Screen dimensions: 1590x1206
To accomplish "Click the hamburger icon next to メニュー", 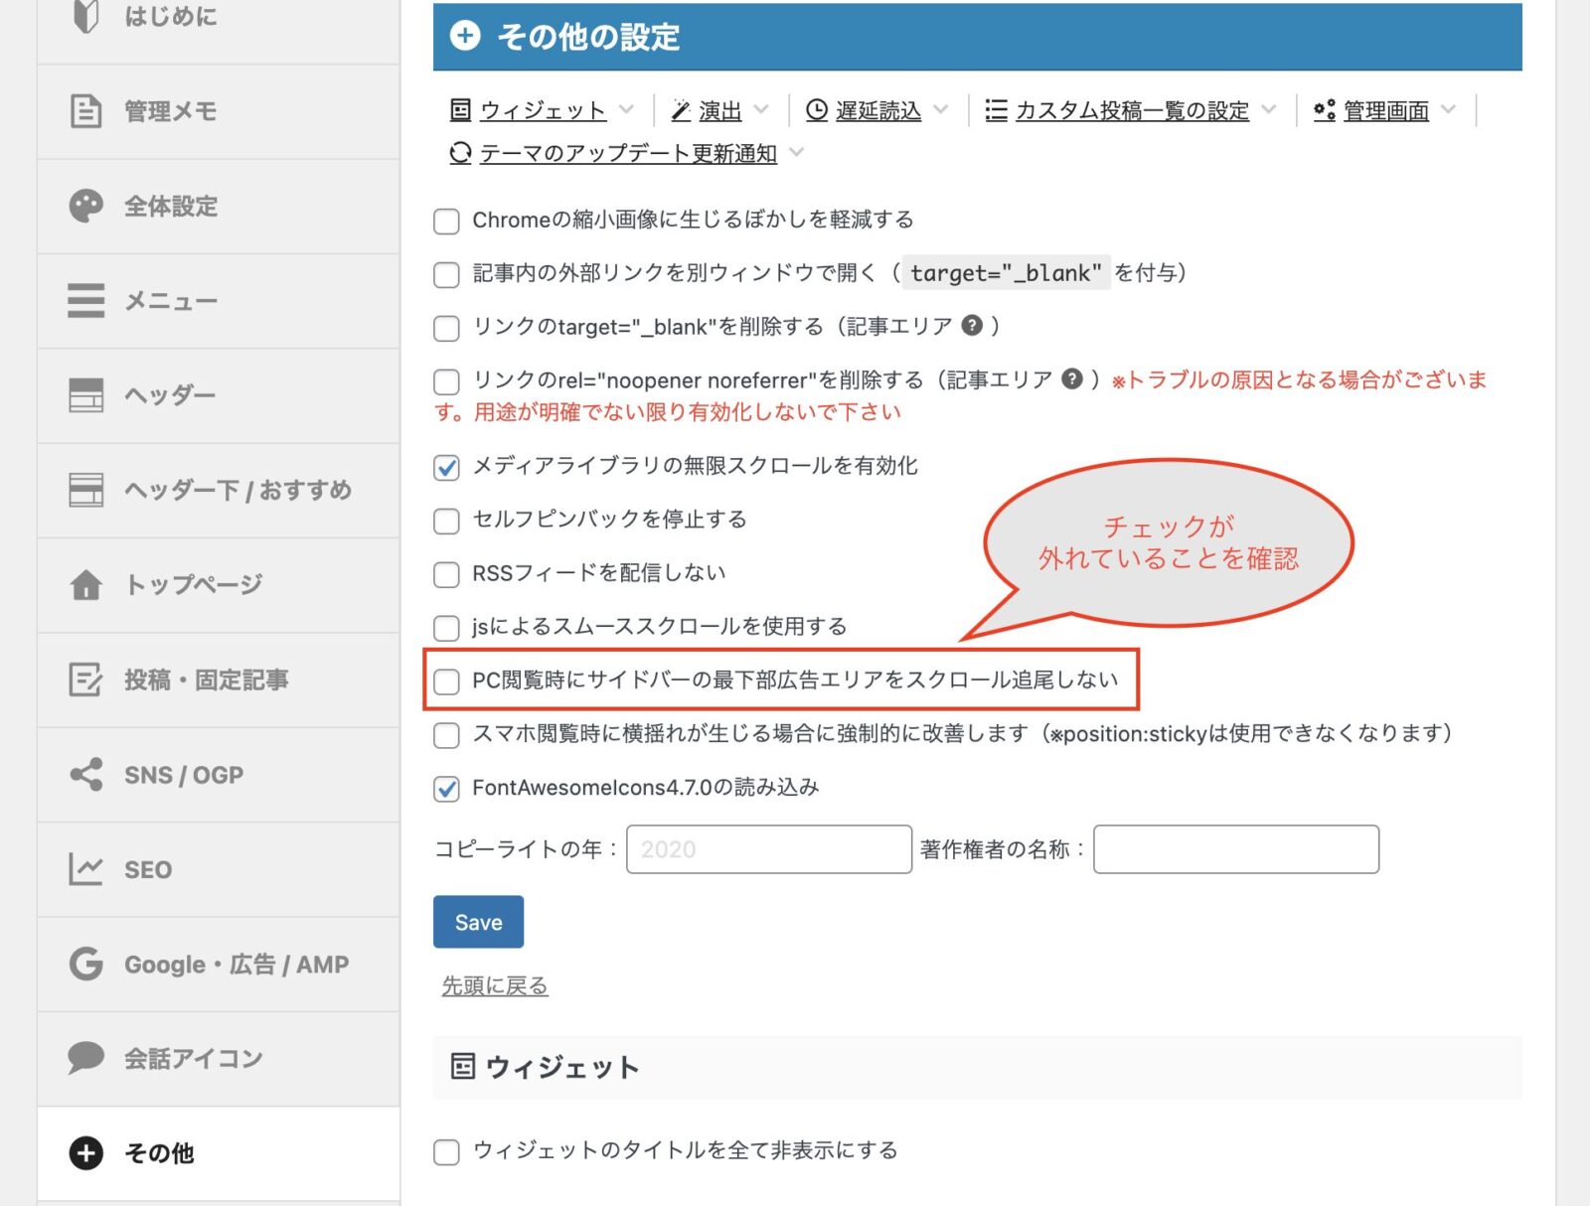I will 85,300.
